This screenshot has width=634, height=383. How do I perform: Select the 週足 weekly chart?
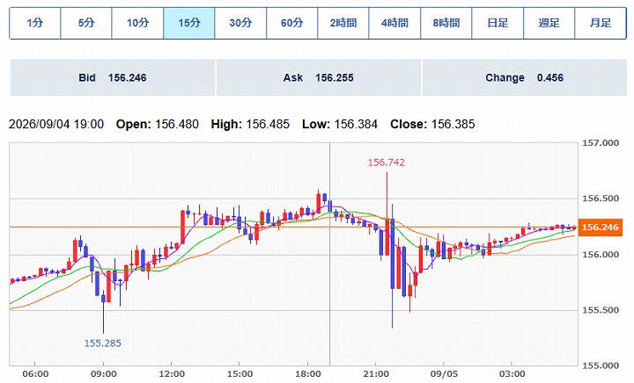tap(549, 23)
